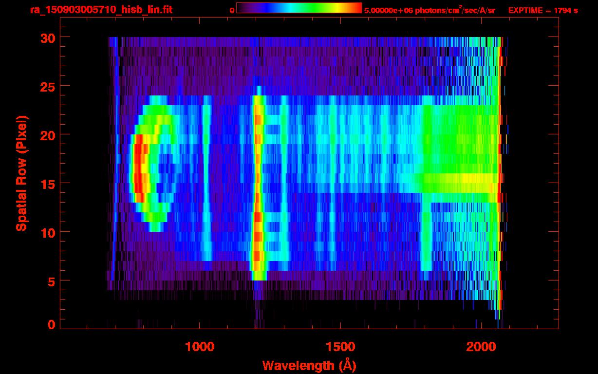Click the bright vertical emission line near 1216 Å

pos(258,187)
